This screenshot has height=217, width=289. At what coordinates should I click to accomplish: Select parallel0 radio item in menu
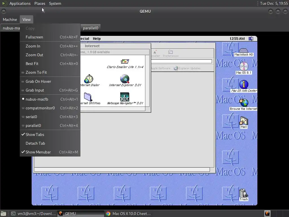coord(50,125)
